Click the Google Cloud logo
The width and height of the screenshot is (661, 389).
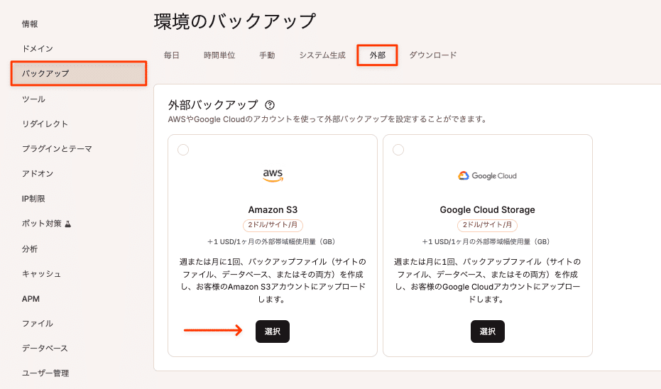coord(487,176)
